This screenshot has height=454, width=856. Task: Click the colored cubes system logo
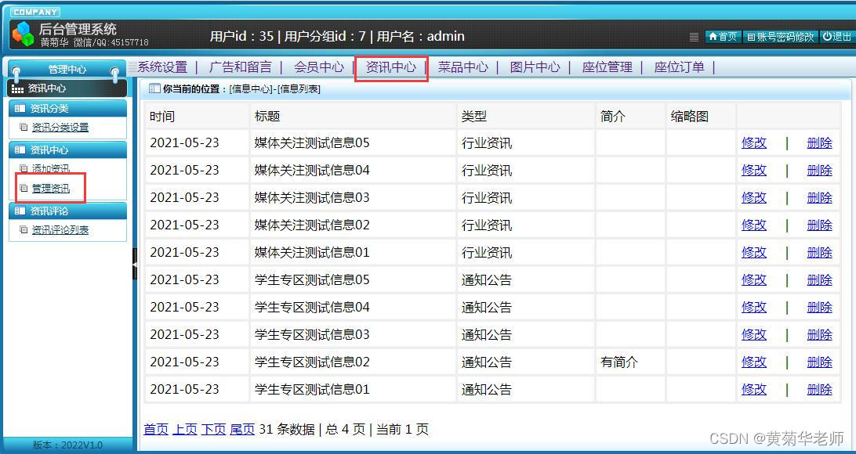[23, 34]
